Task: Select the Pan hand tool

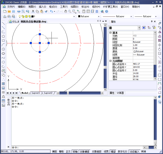Action: [65, 11]
